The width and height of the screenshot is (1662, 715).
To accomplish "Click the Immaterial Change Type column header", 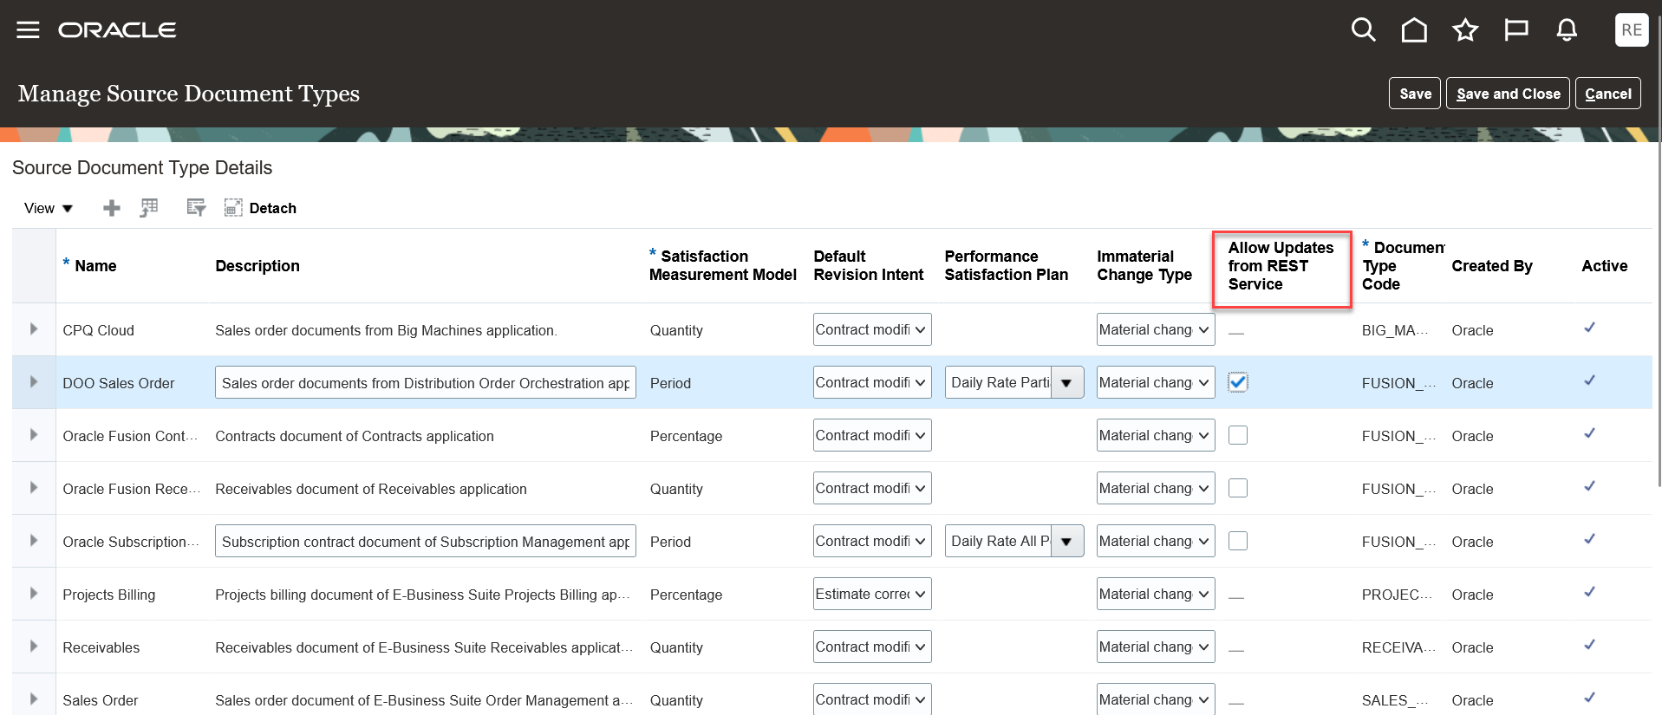I will click(x=1144, y=265).
